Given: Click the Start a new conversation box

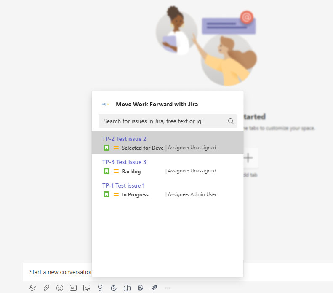Looking at the screenshot, I should (x=59, y=272).
